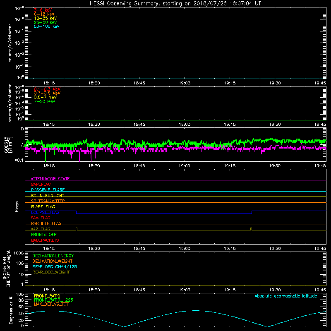Select the 50-100 keV legend label
The width and height of the screenshot is (331, 331).
[47, 26]
